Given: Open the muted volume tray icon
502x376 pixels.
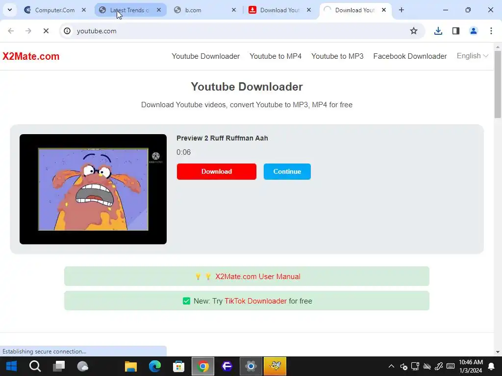Looking at the screenshot, I should 403,366.
